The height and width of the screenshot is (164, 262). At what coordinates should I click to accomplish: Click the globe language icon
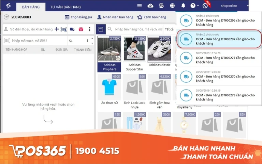coord(172,6)
